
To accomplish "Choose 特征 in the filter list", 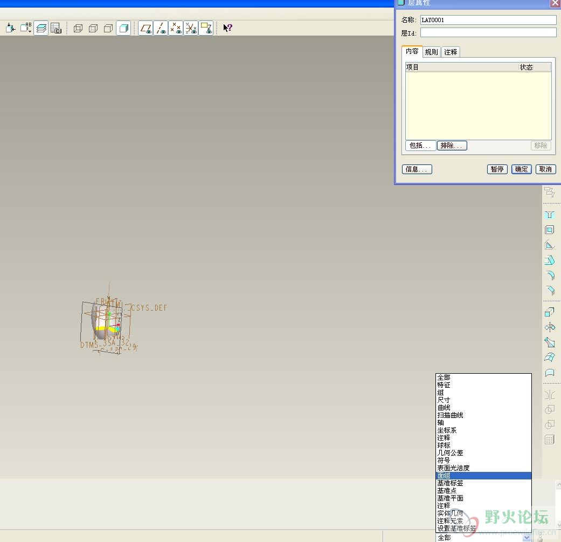I will click(x=483, y=385).
